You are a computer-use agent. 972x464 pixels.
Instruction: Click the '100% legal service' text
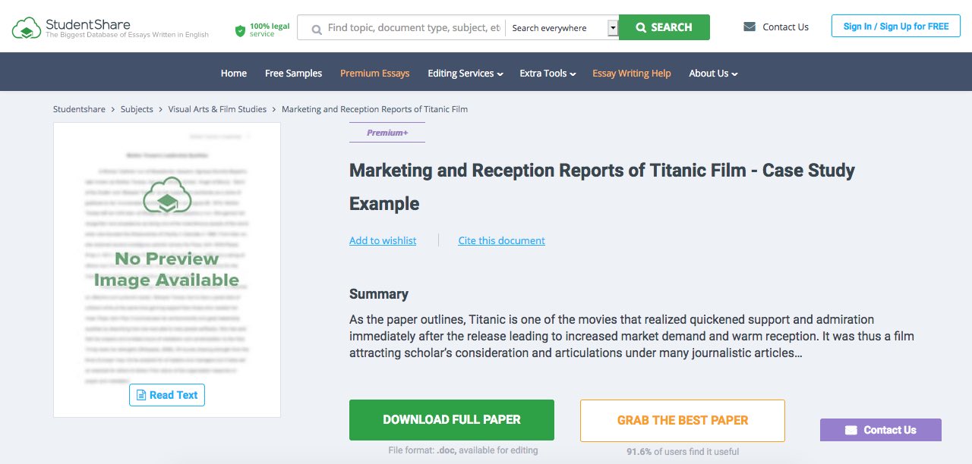tap(270, 30)
